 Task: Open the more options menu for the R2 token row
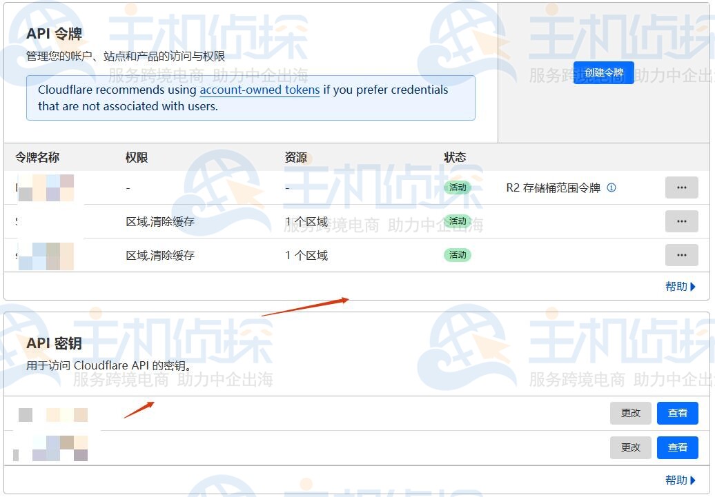click(681, 187)
